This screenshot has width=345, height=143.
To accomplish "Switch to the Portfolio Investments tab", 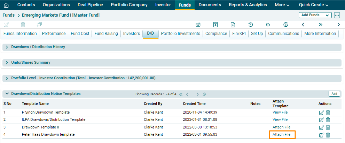I will [180, 34].
